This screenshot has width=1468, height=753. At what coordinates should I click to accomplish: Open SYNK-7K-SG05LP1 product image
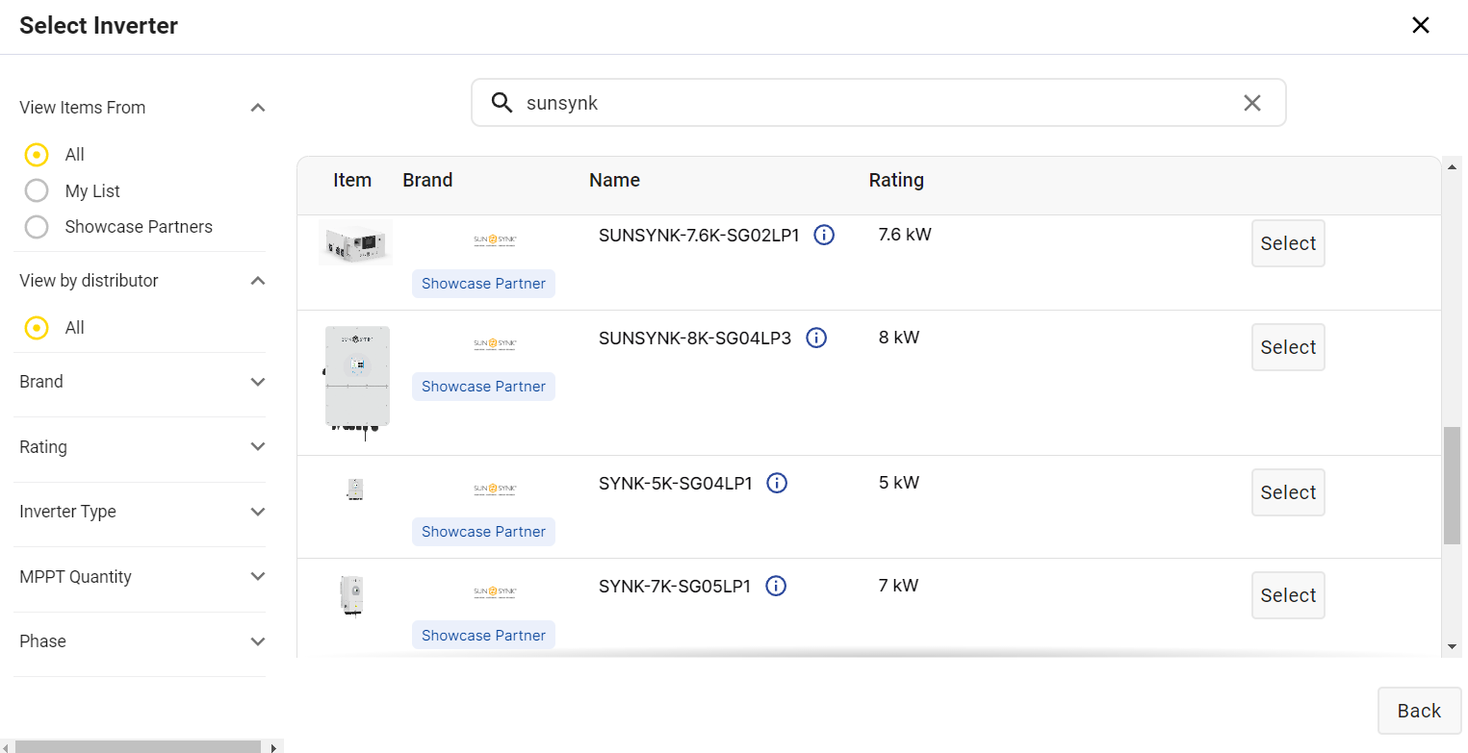352,595
